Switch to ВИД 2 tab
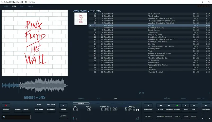 (x=14, y=6)
